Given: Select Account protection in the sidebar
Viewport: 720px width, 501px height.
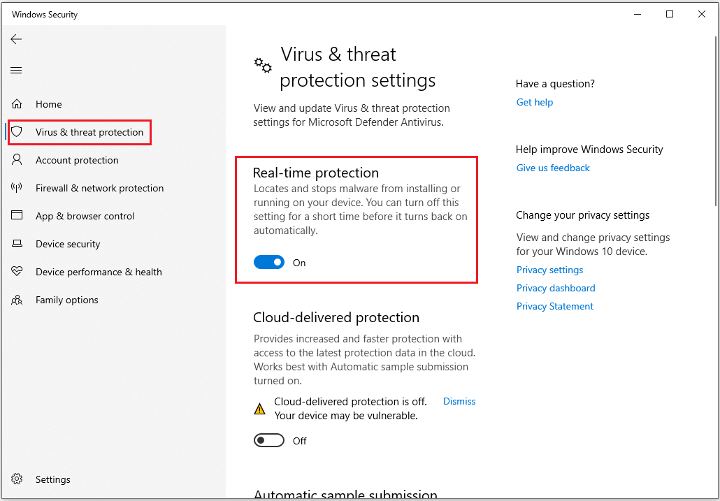Looking at the screenshot, I should coord(77,160).
